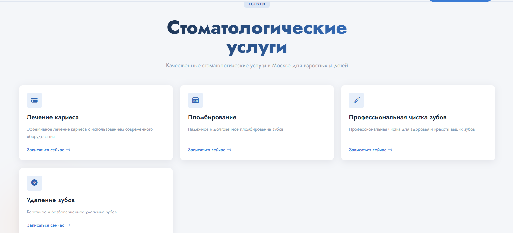Click the credit card icon in Лечение кариеса card
The width and height of the screenshot is (513, 233).
click(34, 100)
